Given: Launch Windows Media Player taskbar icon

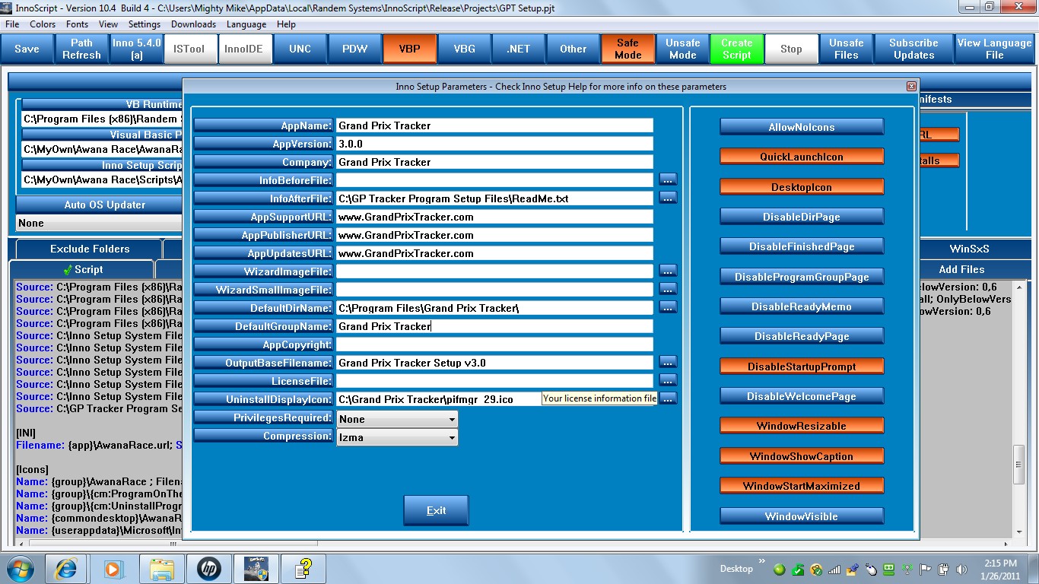Looking at the screenshot, I should 113,568.
